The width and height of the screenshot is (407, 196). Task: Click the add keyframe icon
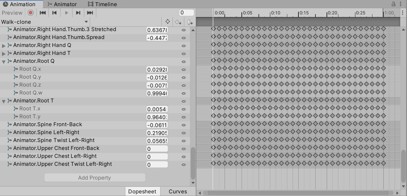178,22
